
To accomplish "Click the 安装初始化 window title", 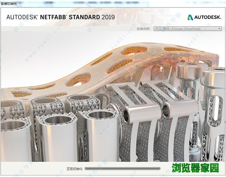I will (x=8, y=3).
